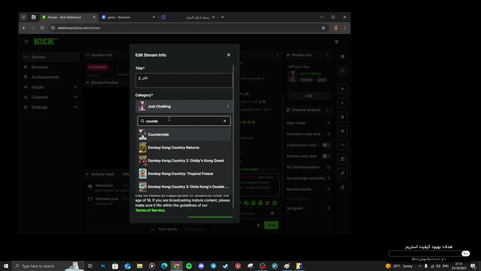The width and height of the screenshot is (481, 271).
Task: Click the chat bubble icon in right toolbar
Action: click(342, 131)
